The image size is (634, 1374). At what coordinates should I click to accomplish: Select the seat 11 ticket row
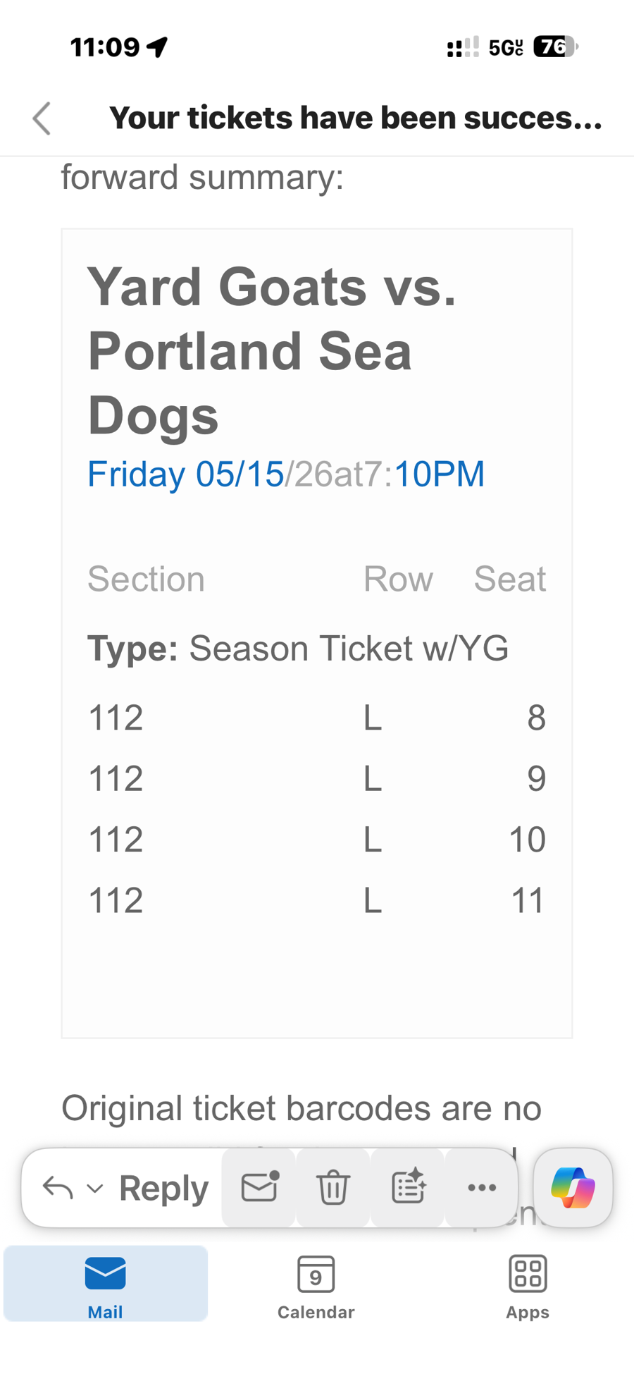(x=316, y=900)
